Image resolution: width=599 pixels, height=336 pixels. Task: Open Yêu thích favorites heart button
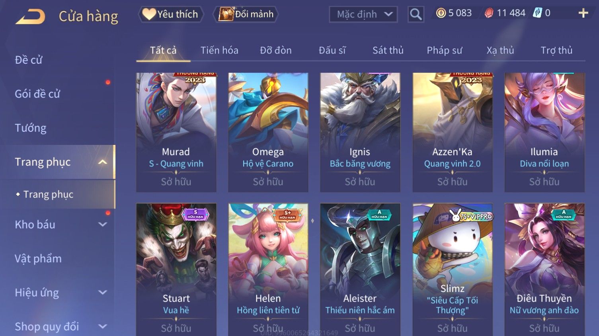pos(171,14)
